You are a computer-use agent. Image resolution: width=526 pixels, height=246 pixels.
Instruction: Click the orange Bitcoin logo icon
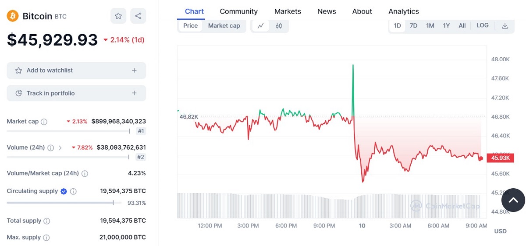pos(13,16)
